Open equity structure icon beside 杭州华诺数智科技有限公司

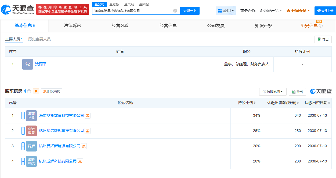[88, 131]
